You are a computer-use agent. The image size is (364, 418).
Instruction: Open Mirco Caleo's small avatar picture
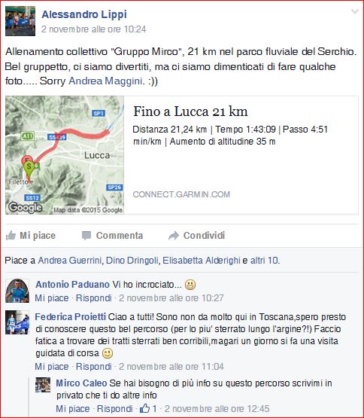pos(43,385)
